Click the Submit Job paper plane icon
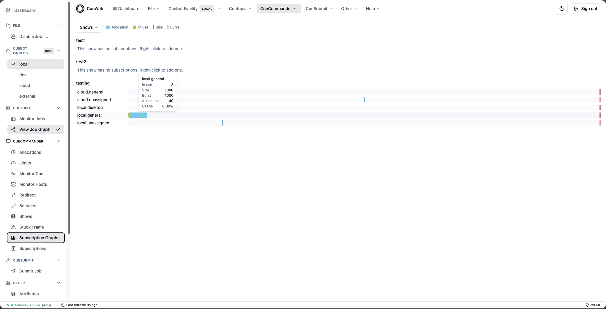 click(x=13, y=271)
